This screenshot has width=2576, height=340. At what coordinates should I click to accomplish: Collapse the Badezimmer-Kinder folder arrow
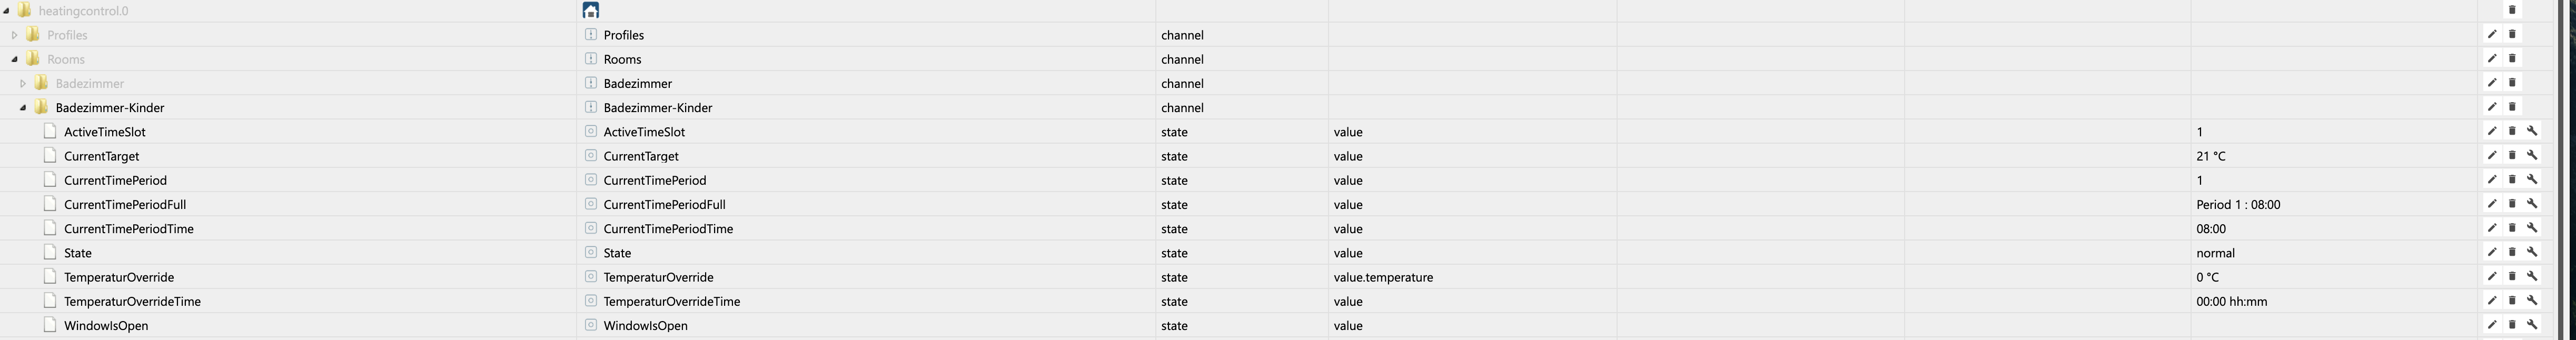(x=23, y=108)
